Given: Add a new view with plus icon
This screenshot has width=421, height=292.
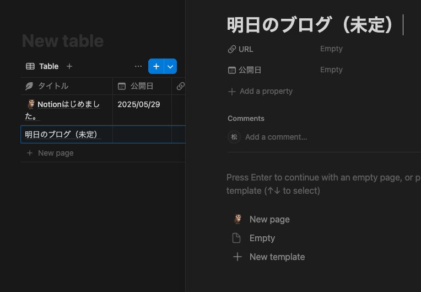Looking at the screenshot, I should pos(69,66).
